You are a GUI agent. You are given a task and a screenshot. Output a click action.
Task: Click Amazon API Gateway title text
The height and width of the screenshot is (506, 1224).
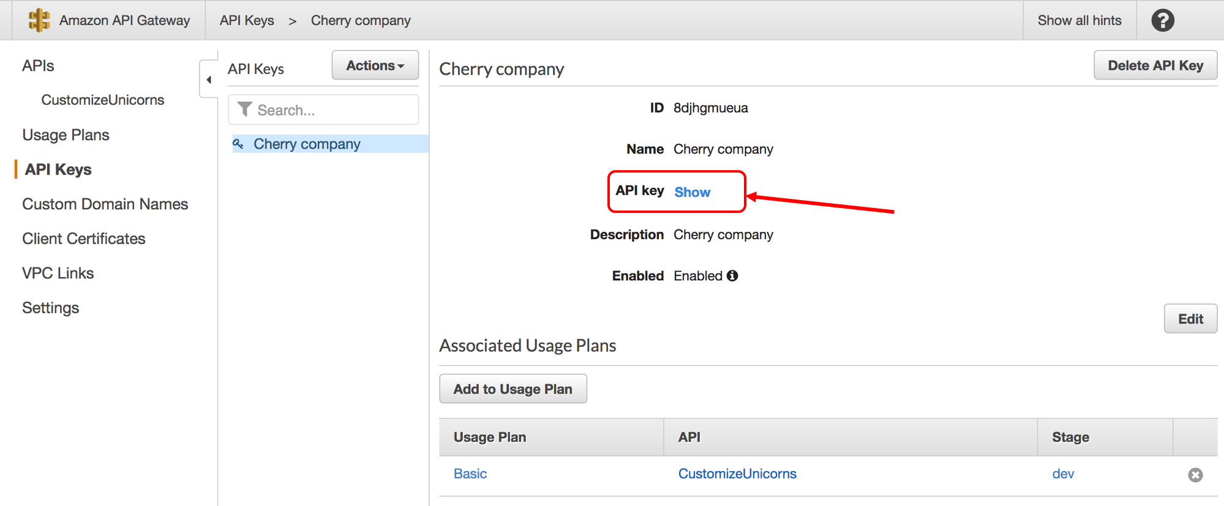click(124, 20)
